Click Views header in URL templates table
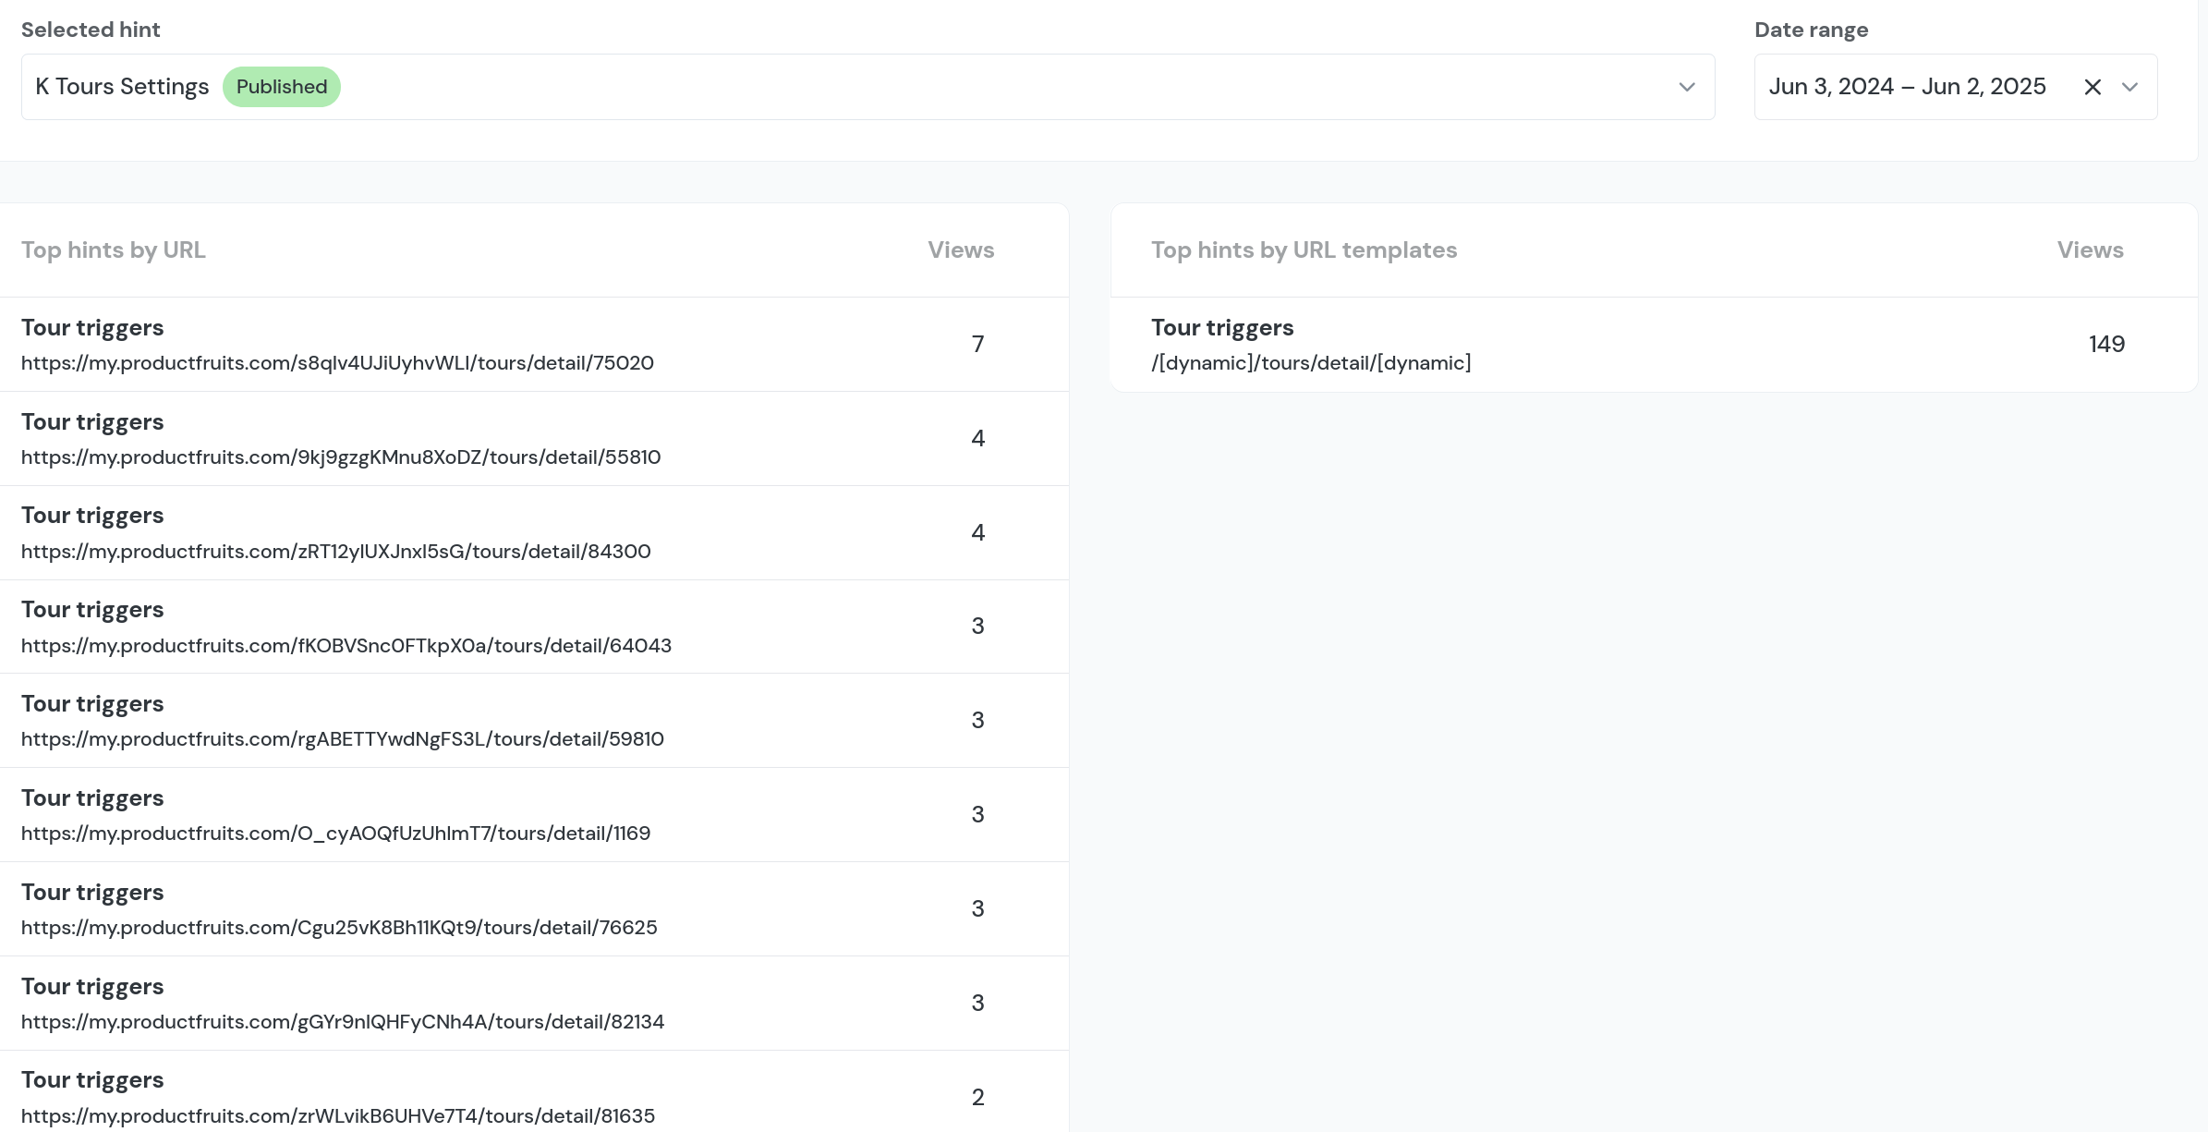 click(x=2090, y=250)
